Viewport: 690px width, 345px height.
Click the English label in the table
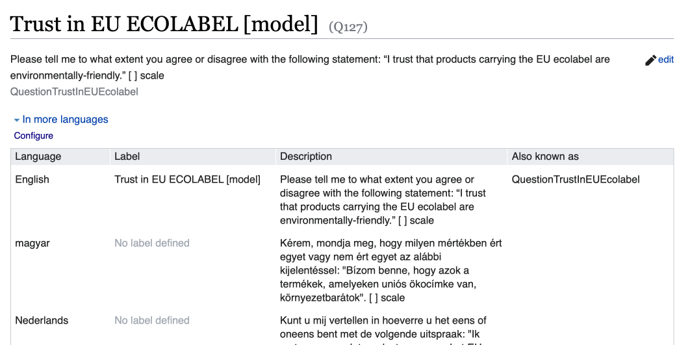(187, 179)
